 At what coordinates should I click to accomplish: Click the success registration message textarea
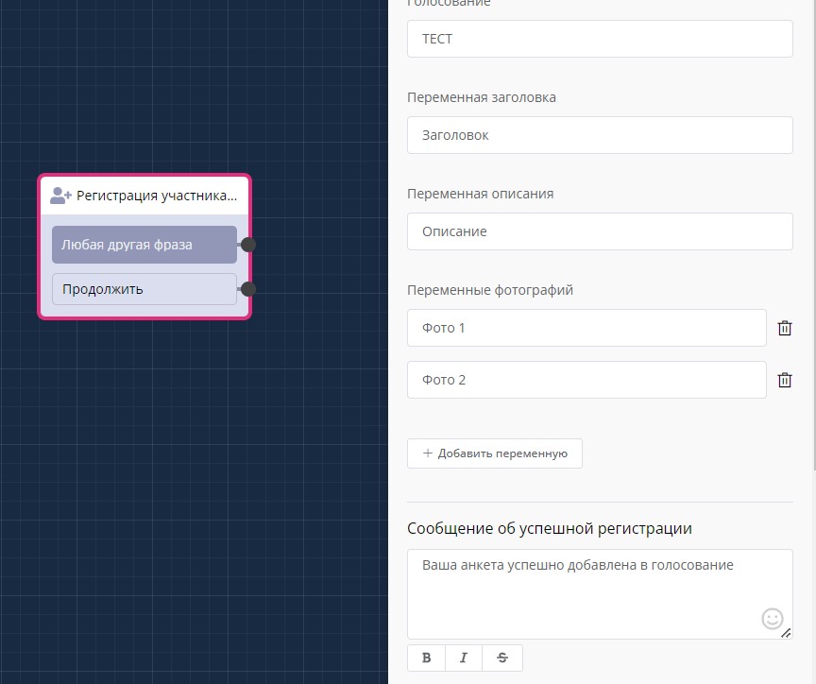pos(586,590)
